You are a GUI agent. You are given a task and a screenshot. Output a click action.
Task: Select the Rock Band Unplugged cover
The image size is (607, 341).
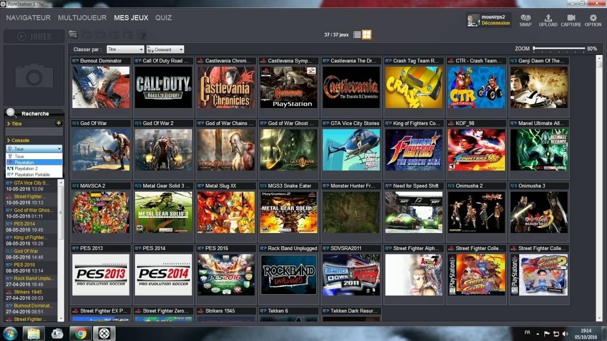coord(288,275)
